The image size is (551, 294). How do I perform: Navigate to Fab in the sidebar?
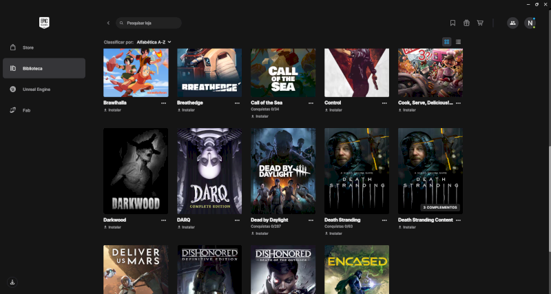[x=27, y=110]
